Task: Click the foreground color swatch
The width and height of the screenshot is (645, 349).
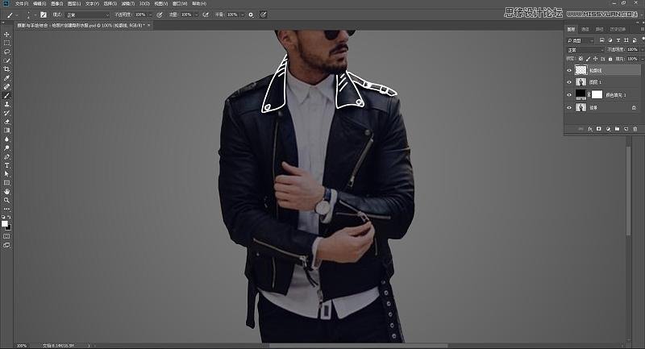Action: tap(5, 223)
